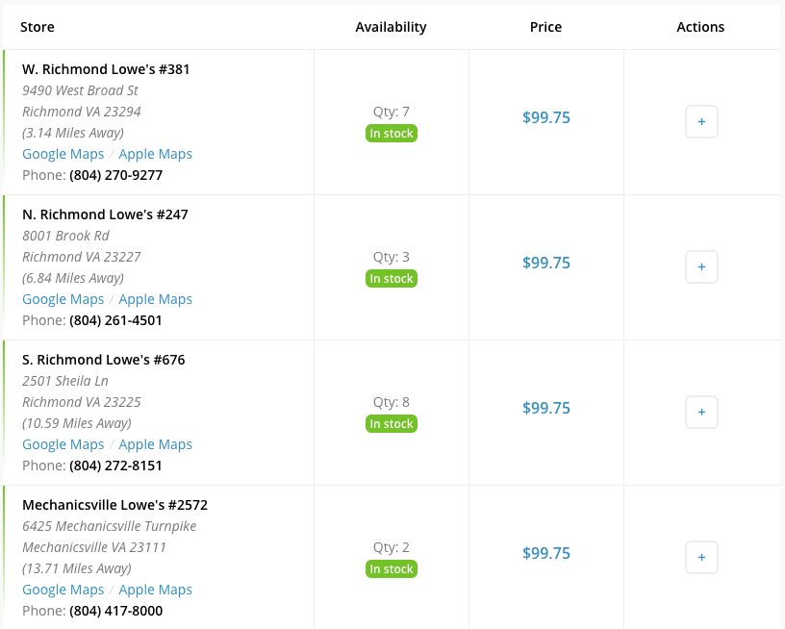Click the Store column header

[38, 27]
